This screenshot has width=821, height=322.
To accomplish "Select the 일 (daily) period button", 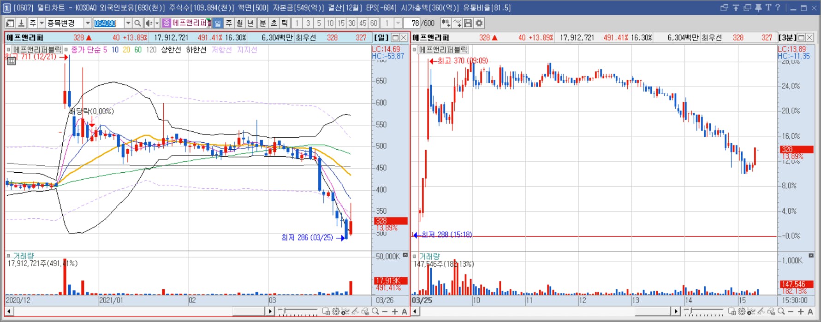I will point(218,23).
